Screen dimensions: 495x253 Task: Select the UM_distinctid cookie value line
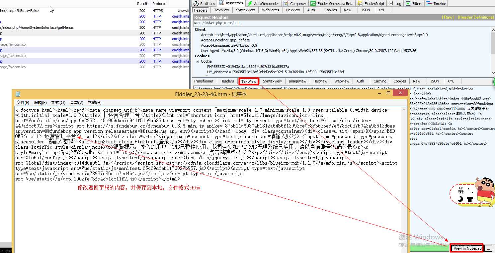coord(276,72)
